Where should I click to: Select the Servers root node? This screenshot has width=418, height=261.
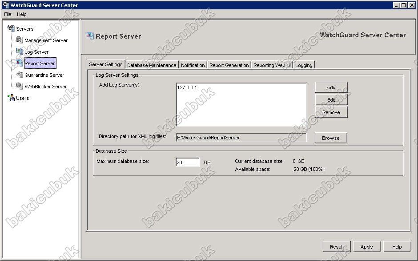(x=25, y=29)
